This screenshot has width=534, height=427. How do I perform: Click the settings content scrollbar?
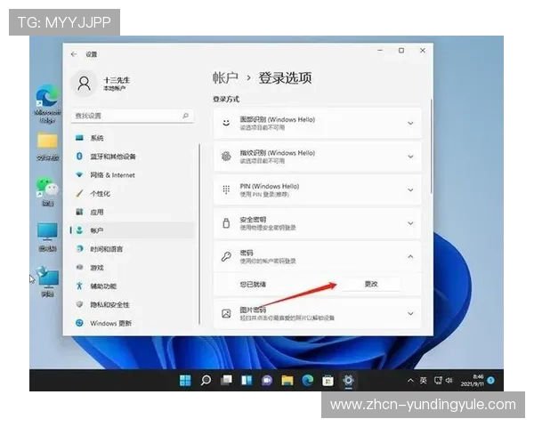[x=431, y=147]
